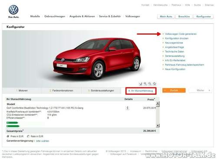Click the Konfiguration drucken link

point(177,38)
